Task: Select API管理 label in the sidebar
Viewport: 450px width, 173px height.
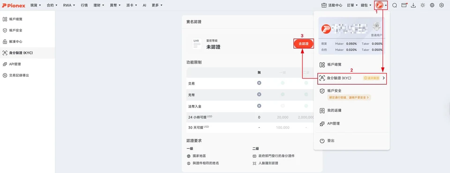Action: point(15,64)
